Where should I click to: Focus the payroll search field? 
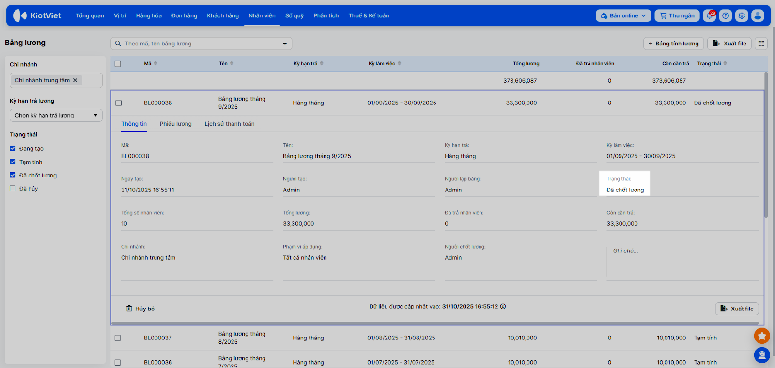click(x=201, y=44)
